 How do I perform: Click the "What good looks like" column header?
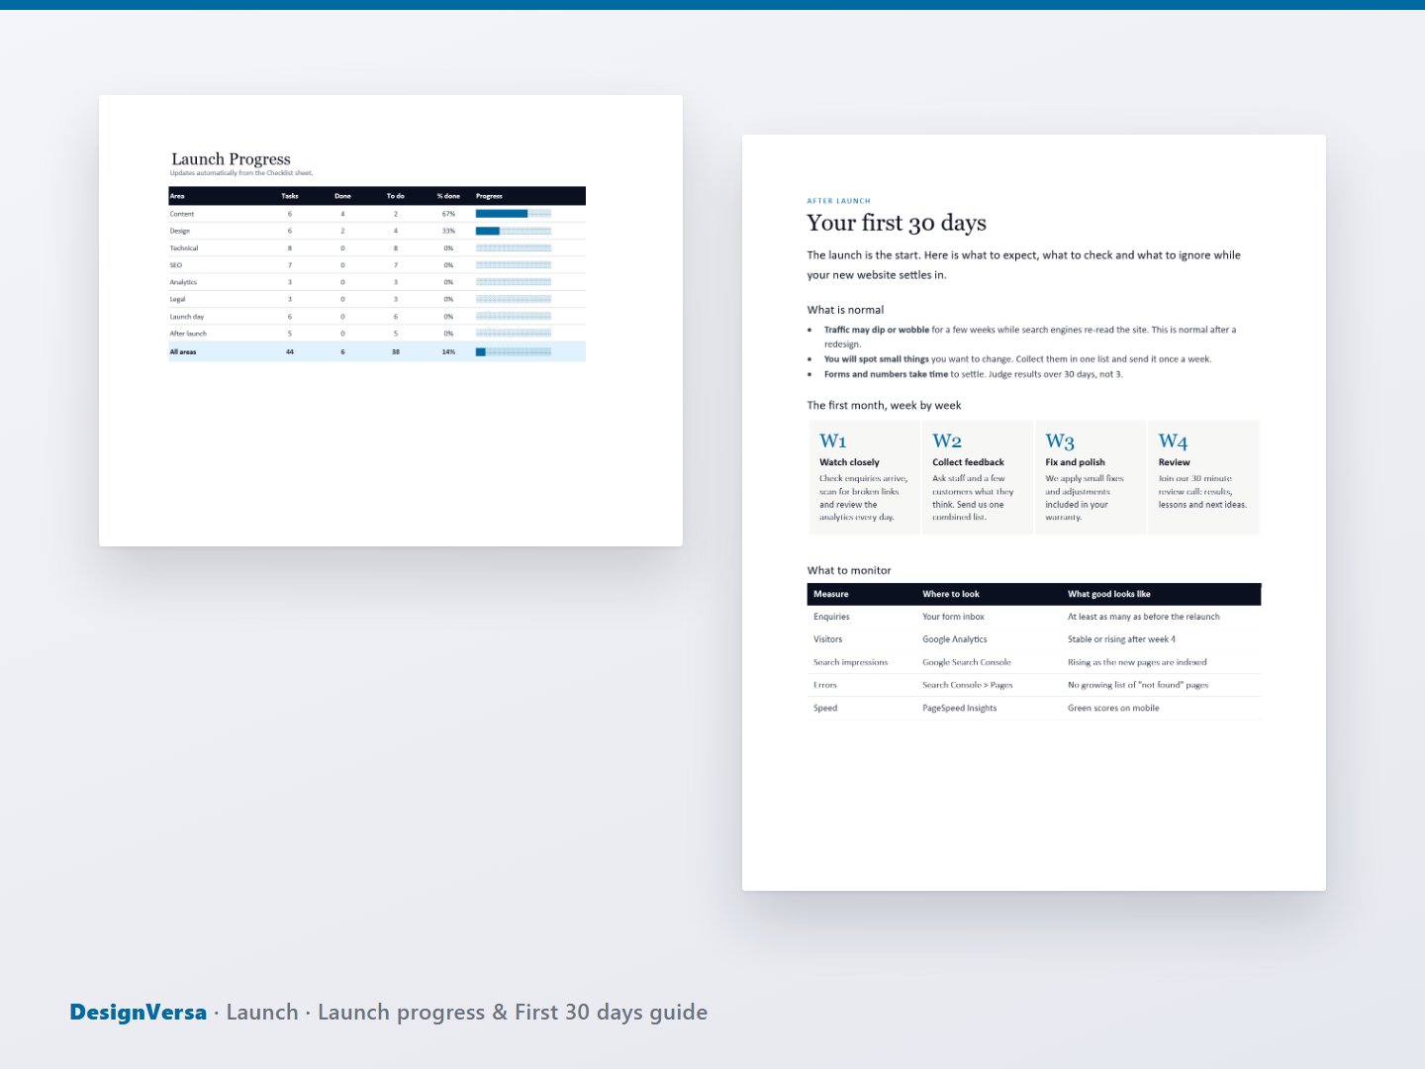point(1109,594)
